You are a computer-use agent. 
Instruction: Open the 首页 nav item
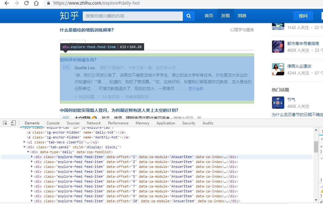[209, 16]
